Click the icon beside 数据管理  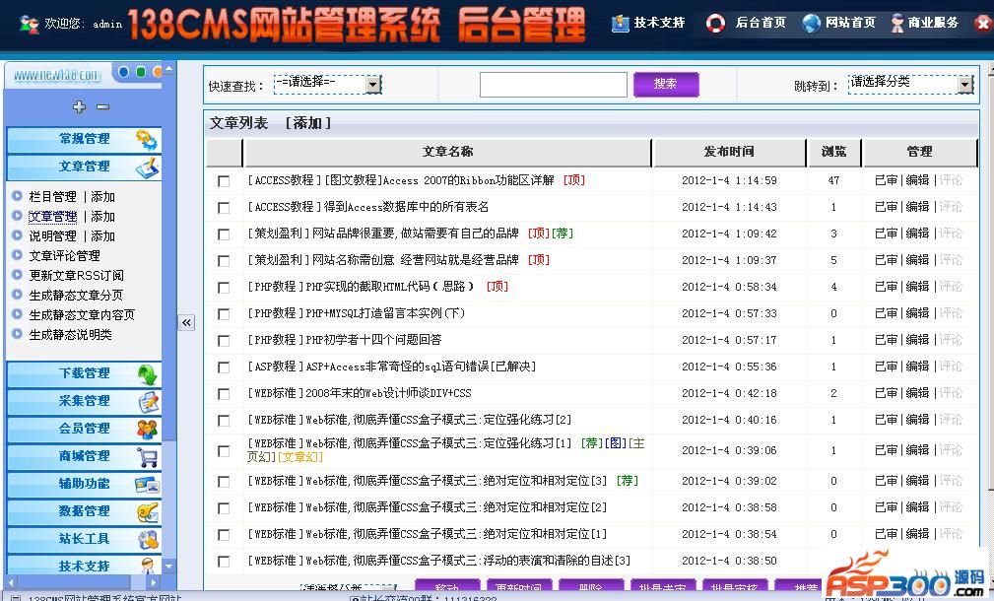pyautogui.click(x=147, y=512)
